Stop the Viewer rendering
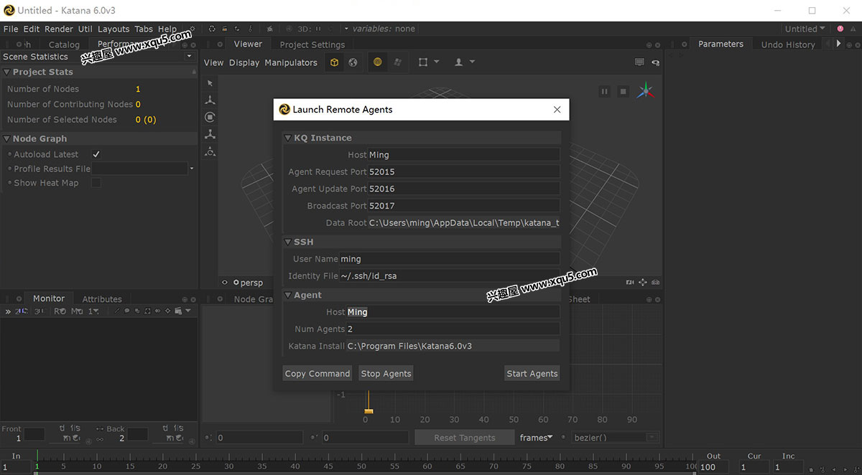Viewport: 862px width, 475px height. pos(624,92)
